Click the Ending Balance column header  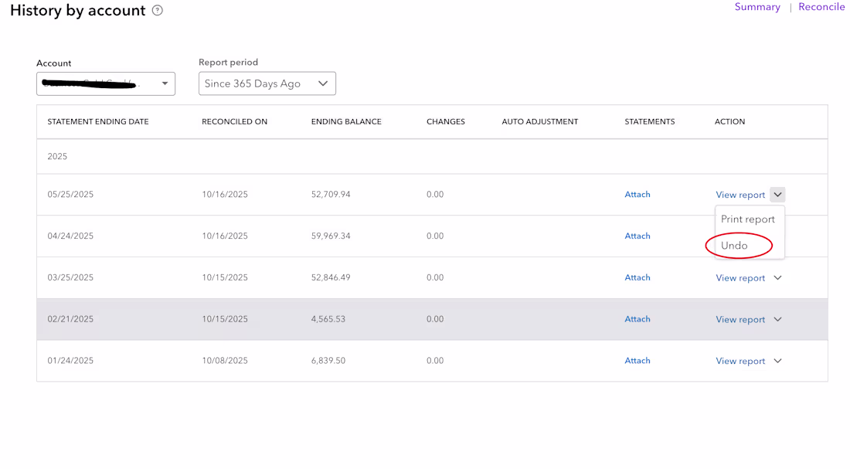tap(345, 121)
